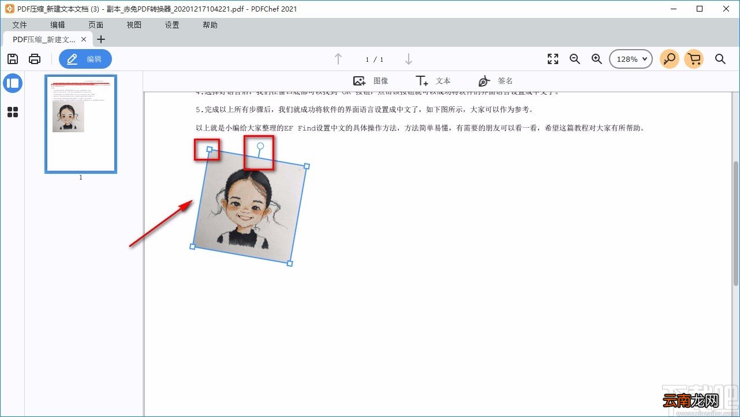Click the Print icon
The height and width of the screenshot is (417, 740).
pos(35,59)
